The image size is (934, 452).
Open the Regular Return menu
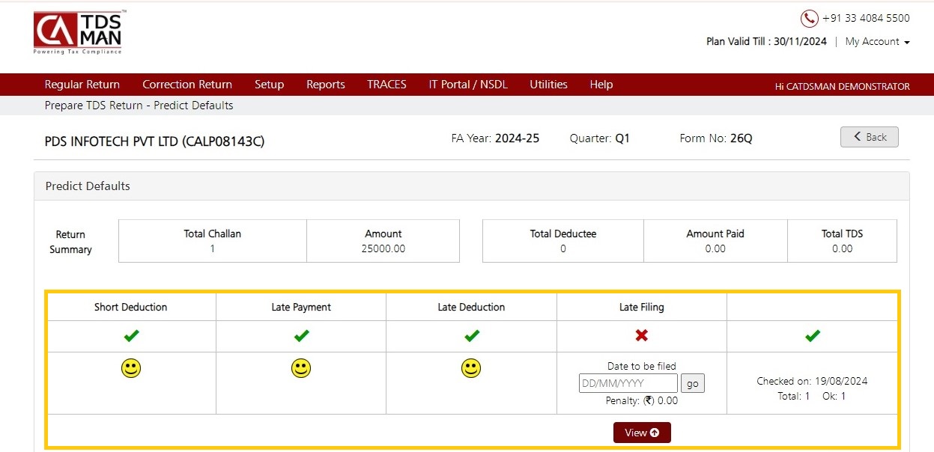pyautogui.click(x=82, y=85)
